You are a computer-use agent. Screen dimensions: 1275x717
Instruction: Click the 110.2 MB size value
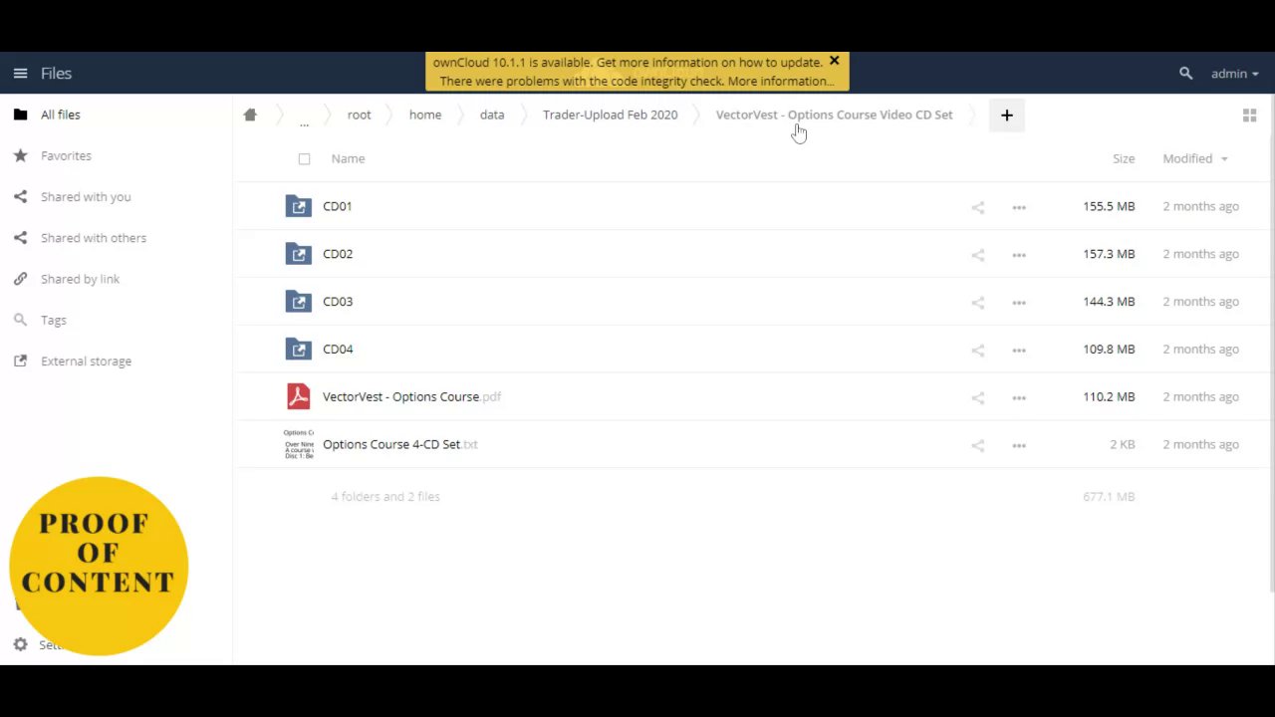pos(1109,396)
